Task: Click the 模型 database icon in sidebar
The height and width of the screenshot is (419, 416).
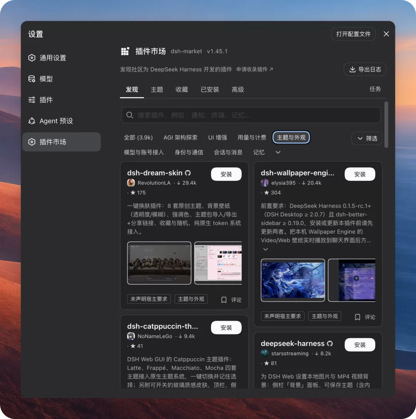Action: [32, 79]
